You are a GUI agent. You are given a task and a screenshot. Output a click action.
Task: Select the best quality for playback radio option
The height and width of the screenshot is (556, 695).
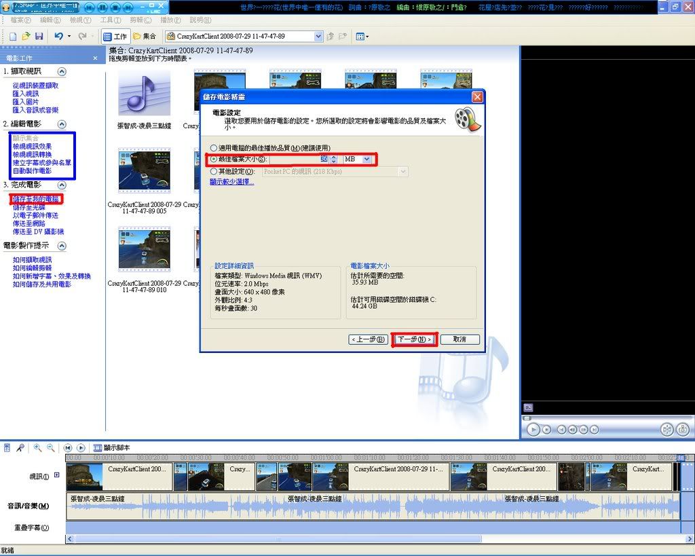pos(214,147)
